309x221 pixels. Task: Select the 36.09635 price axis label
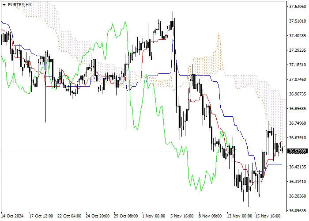(x=298, y=210)
